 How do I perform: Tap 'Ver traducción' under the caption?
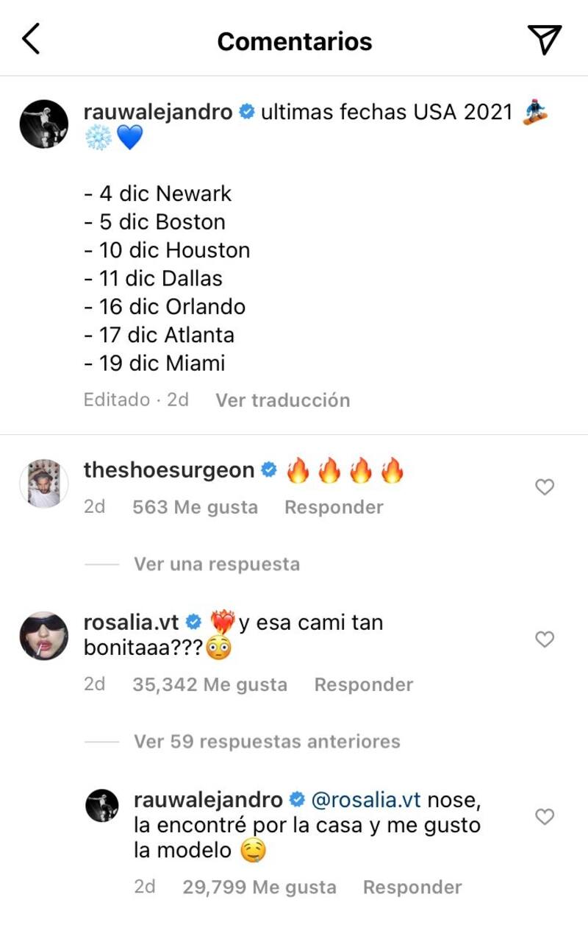pos(282,400)
